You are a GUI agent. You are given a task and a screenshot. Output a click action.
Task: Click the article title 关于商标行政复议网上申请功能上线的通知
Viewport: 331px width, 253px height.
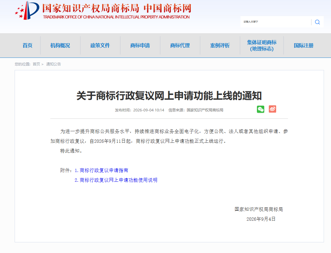[169, 96]
